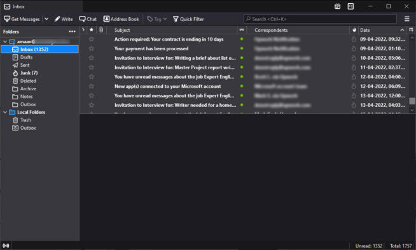Collapse the amaan account tree
416x250 pixels.
(5, 42)
